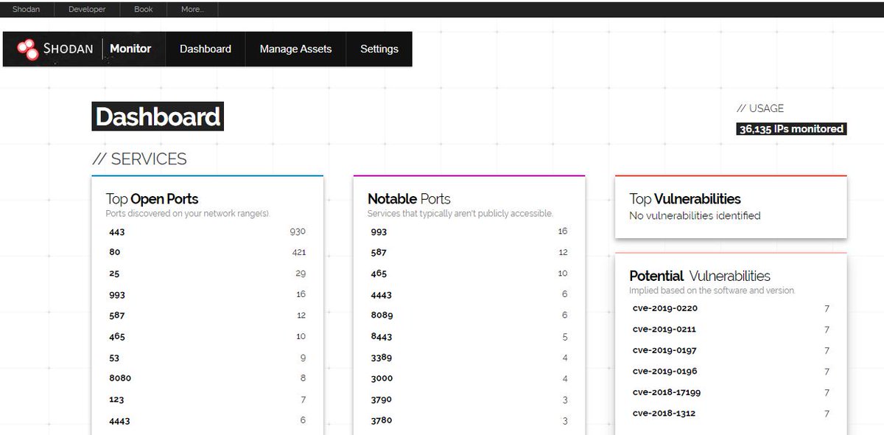This screenshot has height=435, width=884.
Task: Click the Notable Ports card title
Action: [409, 199]
